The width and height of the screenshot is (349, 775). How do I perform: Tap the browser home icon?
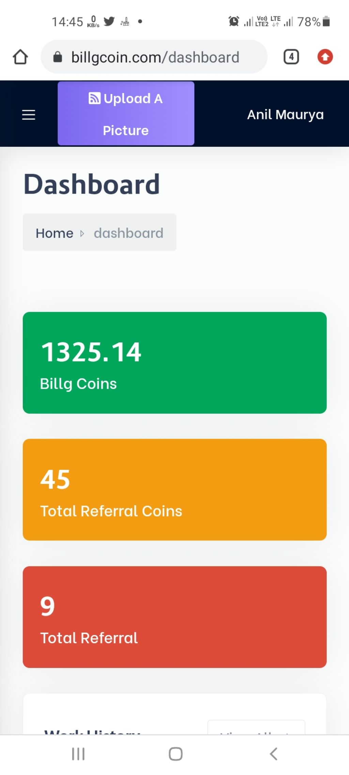[20, 57]
